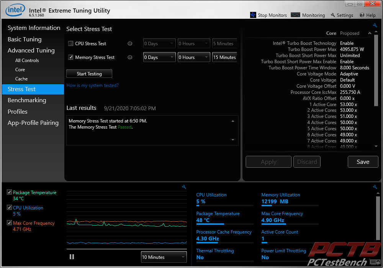Viewport: 383px width, 268px height.
Task: Pause the monitoring graph
Action: (x=72, y=257)
